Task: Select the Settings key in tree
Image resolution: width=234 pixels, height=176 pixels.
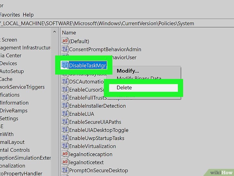Action: pyautogui.click(x=9, y=119)
